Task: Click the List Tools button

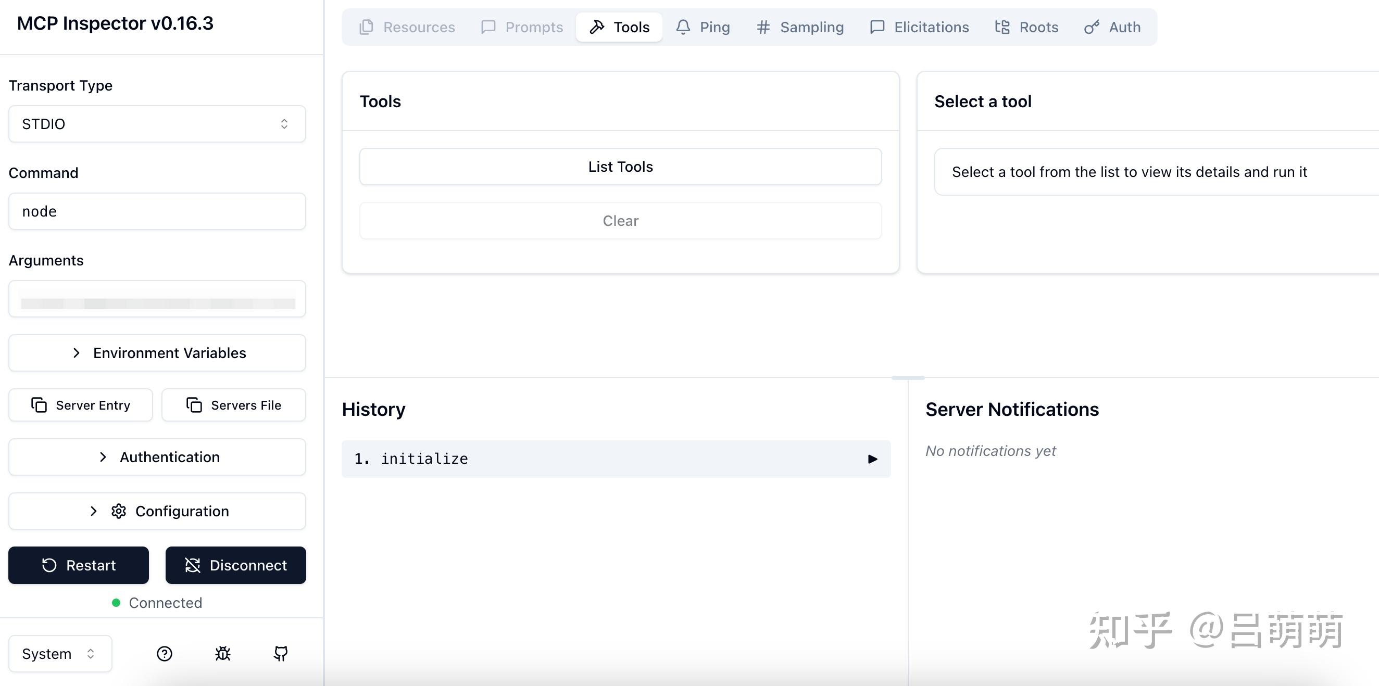Action: pos(620,167)
